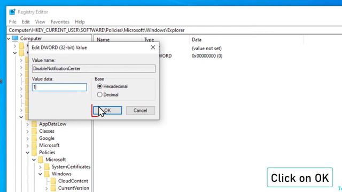
Task: Select the Classes tree entry
Action: pyautogui.click(x=46, y=131)
